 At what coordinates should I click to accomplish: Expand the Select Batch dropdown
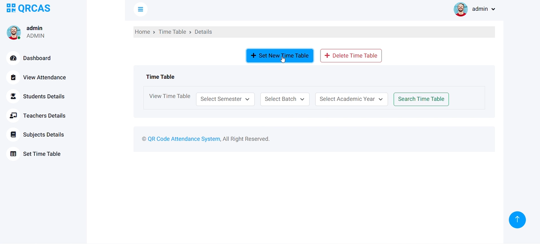pos(285,99)
